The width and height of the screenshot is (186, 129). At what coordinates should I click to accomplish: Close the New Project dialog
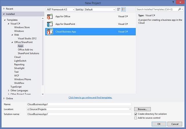click(180, 2)
